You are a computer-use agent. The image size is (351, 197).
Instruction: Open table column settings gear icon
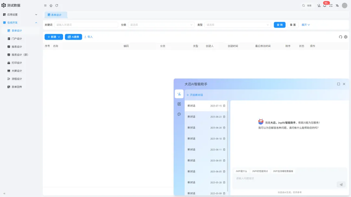pyautogui.click(x=346, y=37)
